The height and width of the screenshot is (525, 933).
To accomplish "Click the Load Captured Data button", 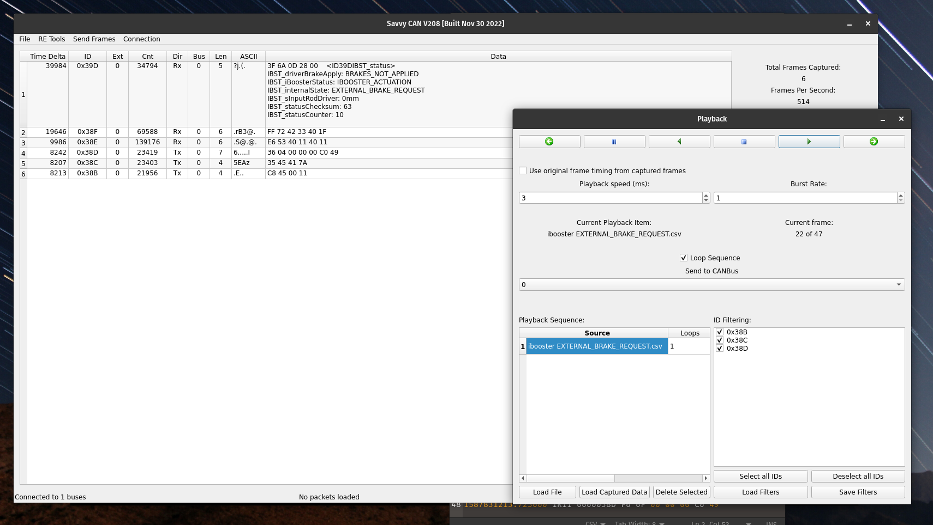I will click(x=614, y=492).
